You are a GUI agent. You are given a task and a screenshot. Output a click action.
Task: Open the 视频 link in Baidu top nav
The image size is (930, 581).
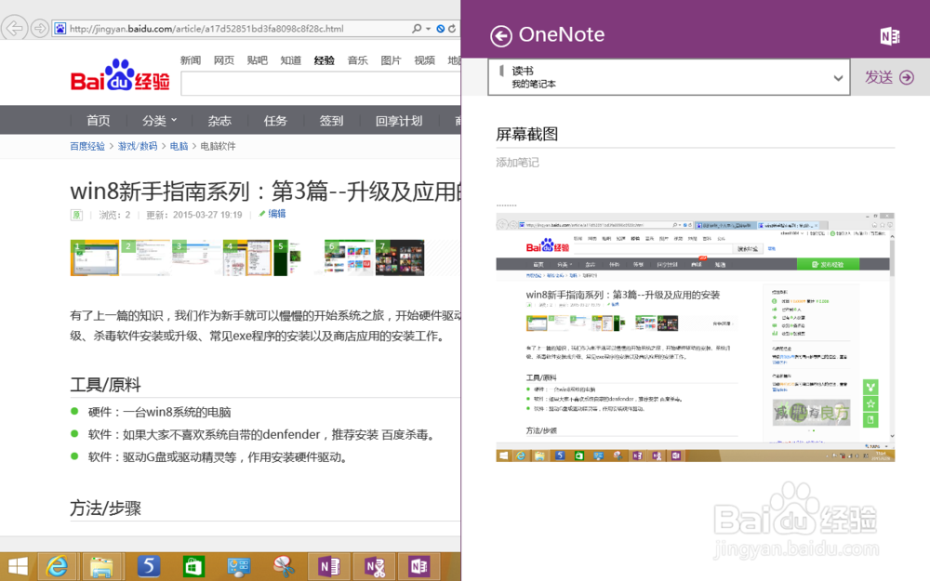point(424,59)
